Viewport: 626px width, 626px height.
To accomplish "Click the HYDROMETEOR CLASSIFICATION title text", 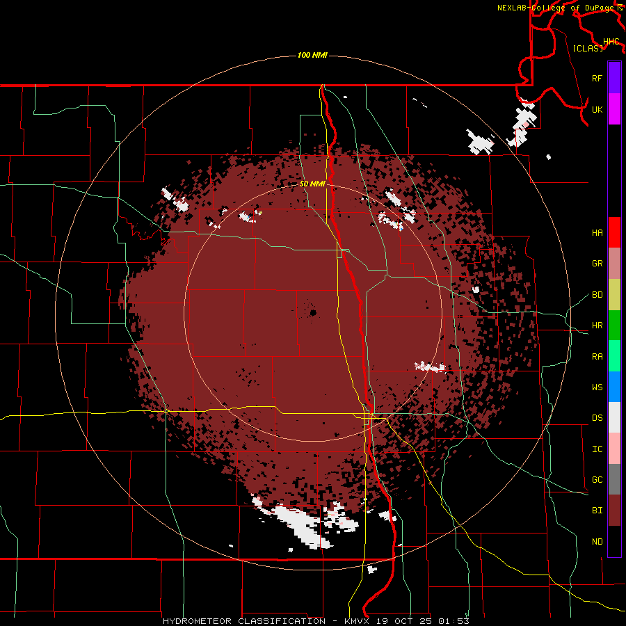I will click(244, 621).
